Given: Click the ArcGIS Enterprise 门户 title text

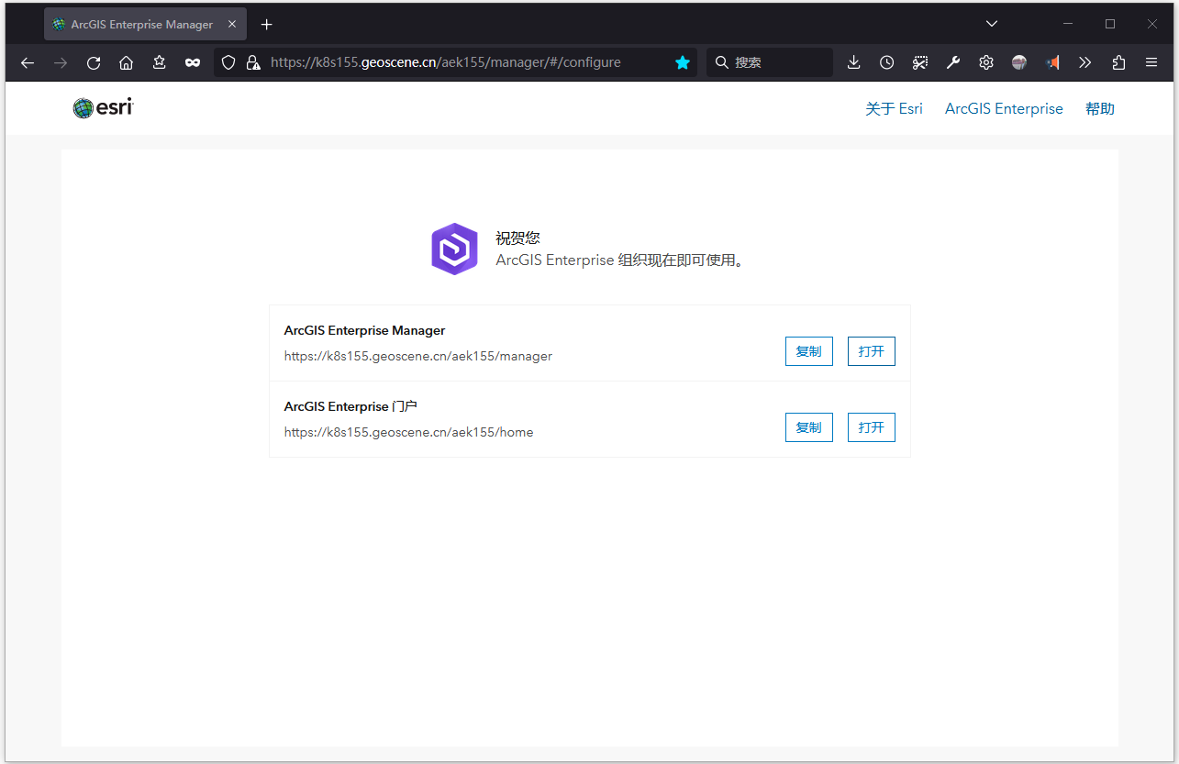Looking at the screenshot, I should coord(351,406).
